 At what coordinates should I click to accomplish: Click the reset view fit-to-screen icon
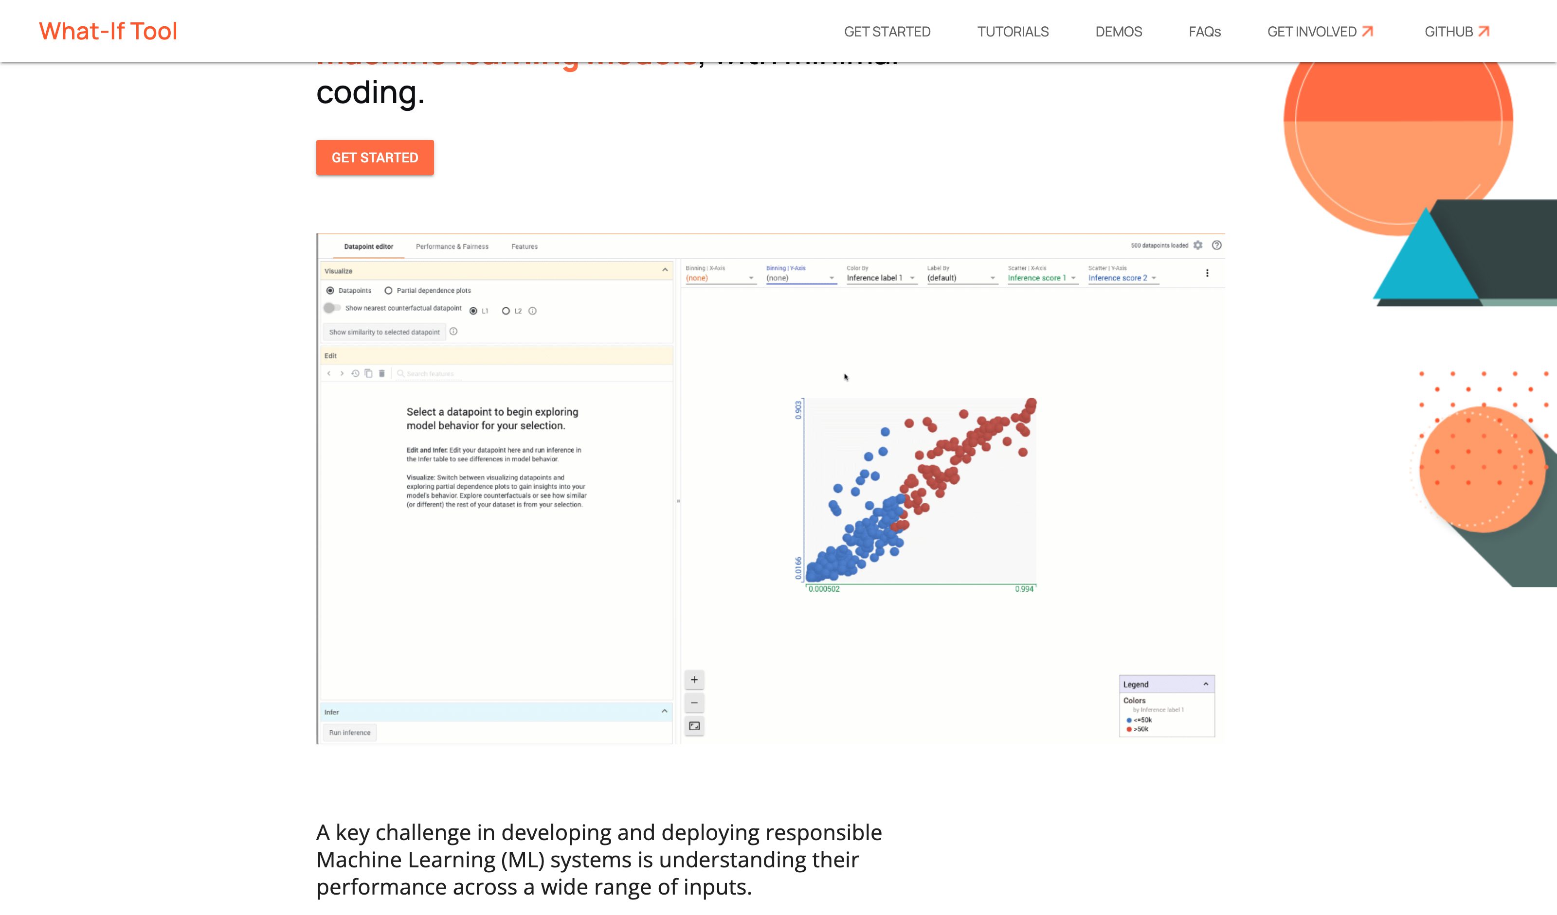pos(694,726)
